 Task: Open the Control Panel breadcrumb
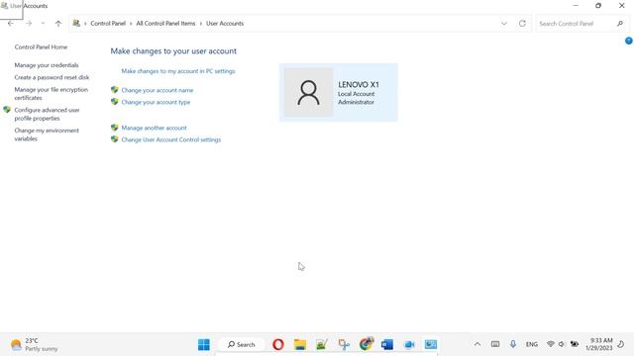click(108, 24)
